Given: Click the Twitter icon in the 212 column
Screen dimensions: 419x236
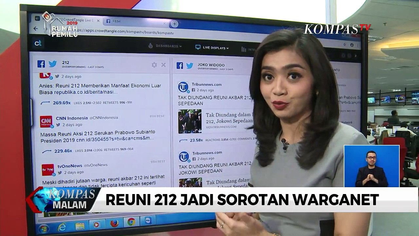Looking at the screenshot, I should click(x=53, y=64).
